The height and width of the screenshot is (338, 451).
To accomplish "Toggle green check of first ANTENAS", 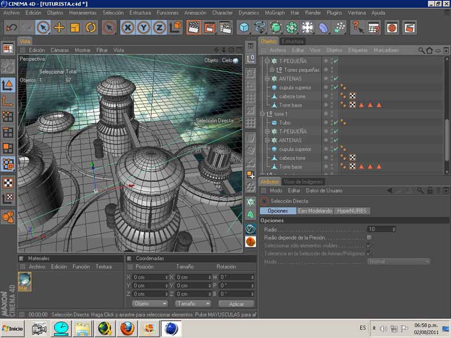I will [336, 78].
